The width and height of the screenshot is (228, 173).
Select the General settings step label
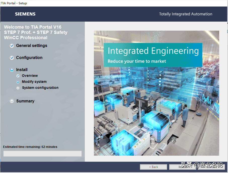(31, 45)
